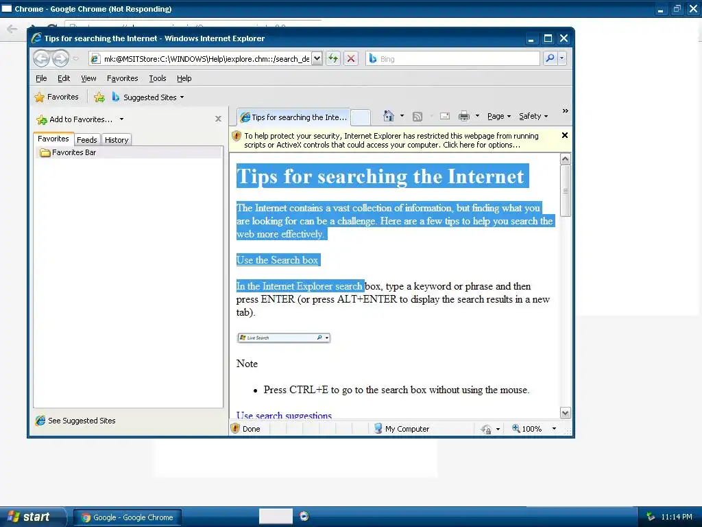Open search provider options dropdown

pyautogui.click(x=562, y=58)
